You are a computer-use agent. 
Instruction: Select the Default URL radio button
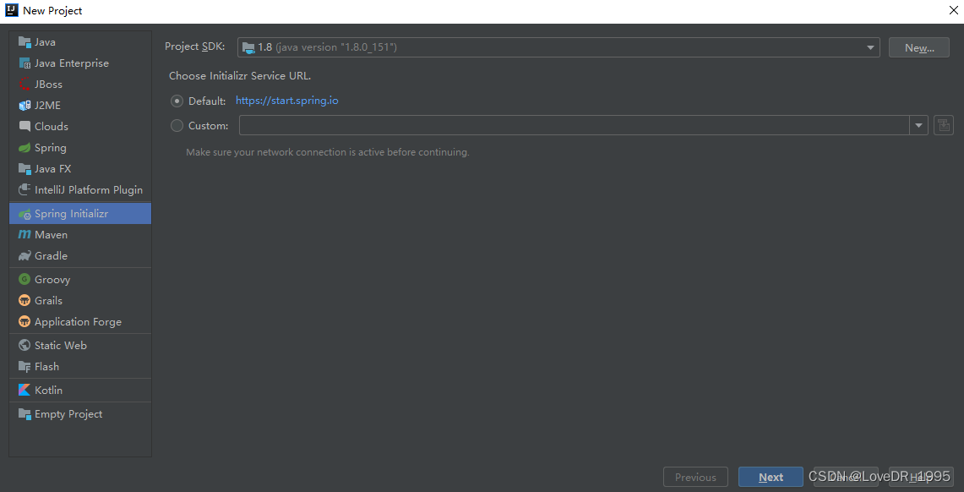click(177, 101)
